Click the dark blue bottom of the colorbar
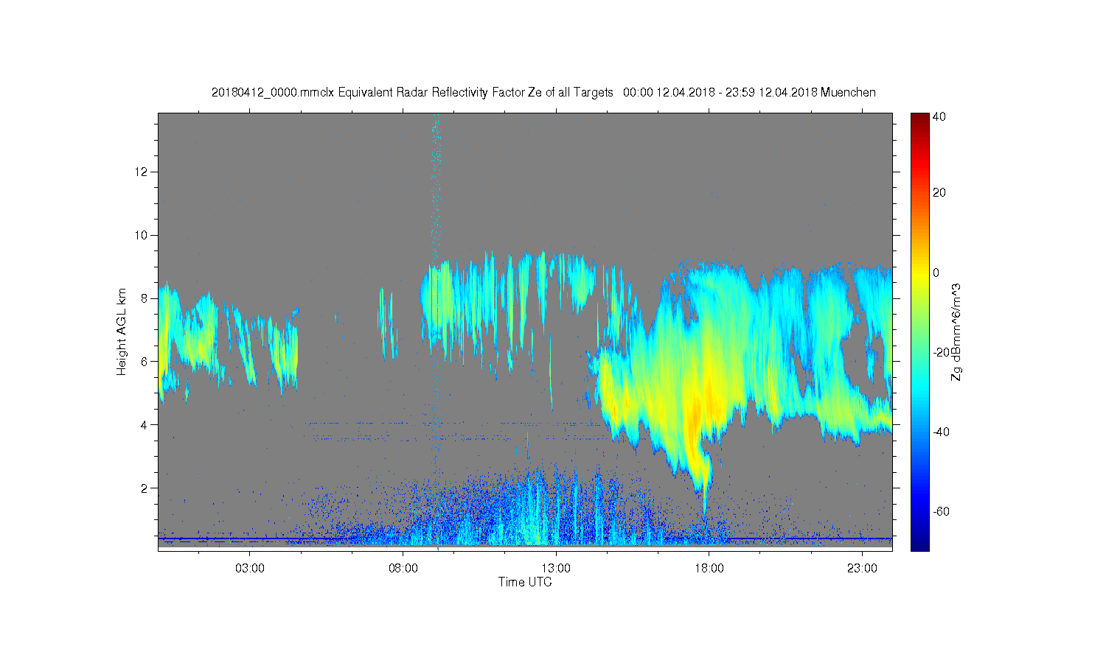This screenshot has height=663, width=1106. [919, 544]
